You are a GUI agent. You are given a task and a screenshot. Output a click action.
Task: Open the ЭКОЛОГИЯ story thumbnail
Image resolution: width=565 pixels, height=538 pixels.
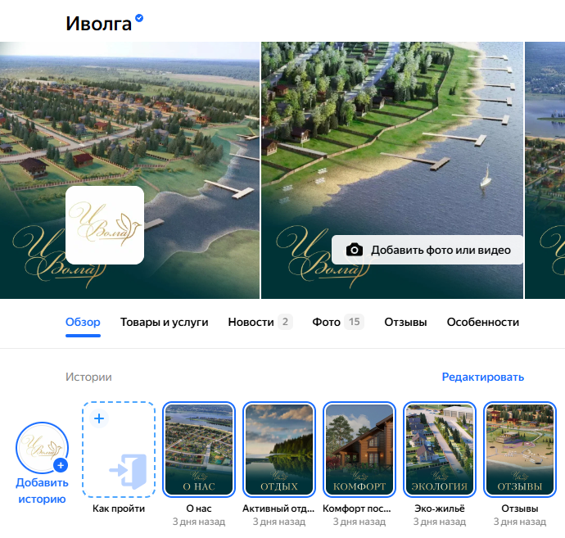(x=440, y=450)
